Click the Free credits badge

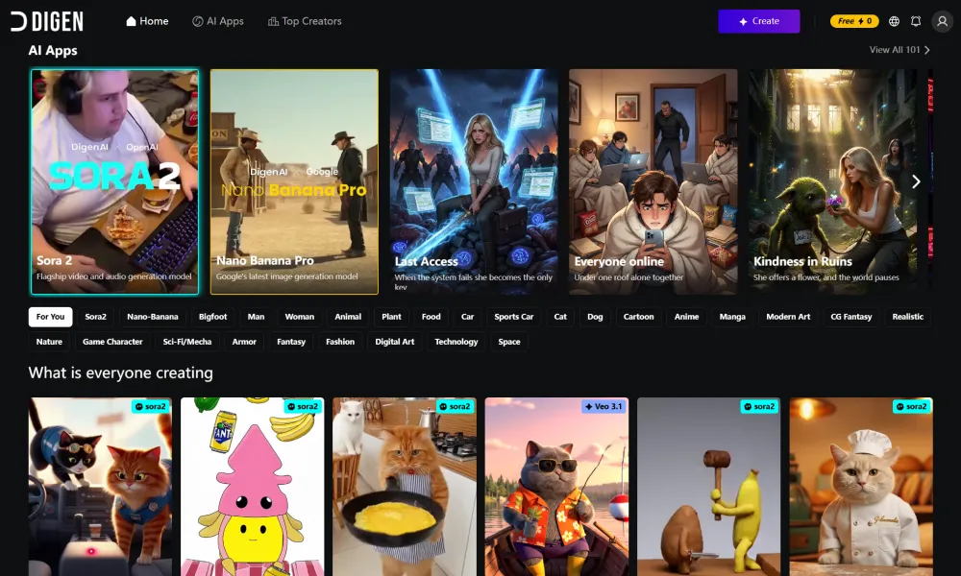[853, 21]
